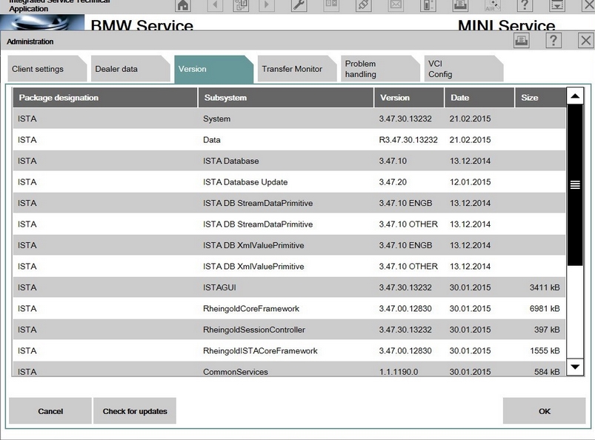The image size is (595, 440).
Task: Click the back arrow navigation icon
Action: click(216, 6)
